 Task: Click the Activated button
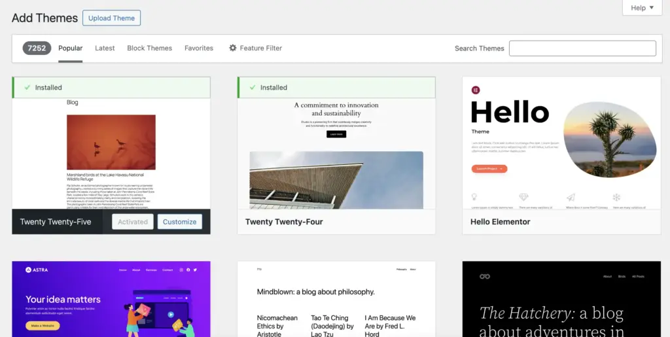pos(132,222)
